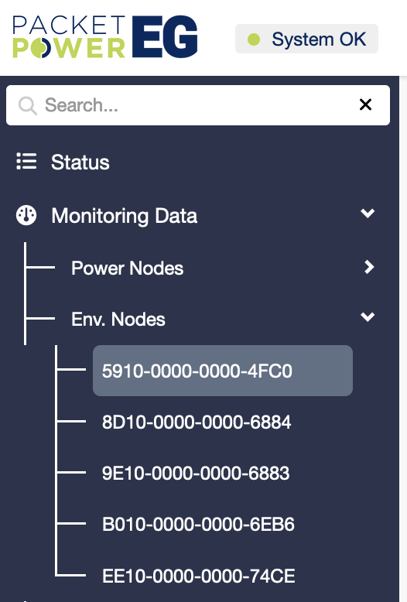Choose node B010-0000-0000-6EB6
407x602 pixels.
coord(198,524)
